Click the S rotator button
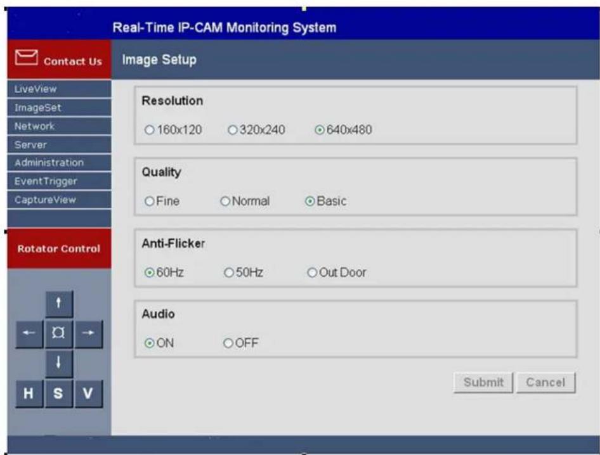This screenshot has width=600, height=455. [59, 394]
